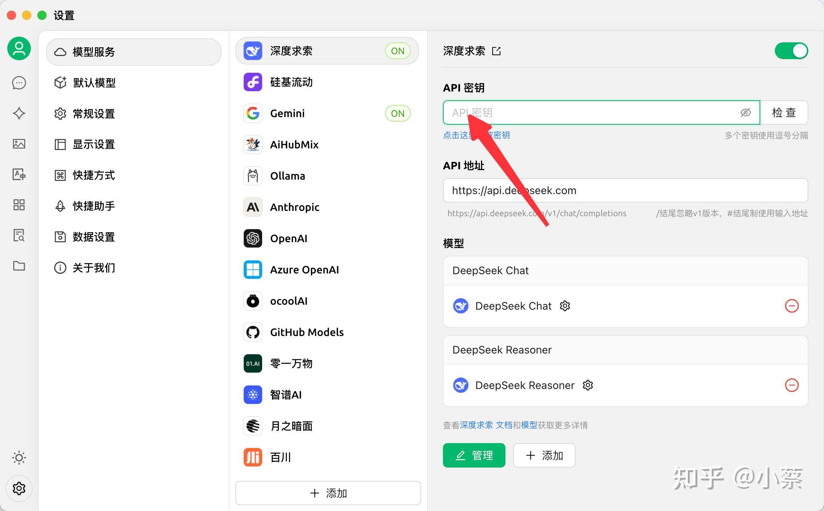This screenshot has width=824, height=511.
Task: Select the OpenAI provider
Action: pyautogui.click(x=327, y=238)
